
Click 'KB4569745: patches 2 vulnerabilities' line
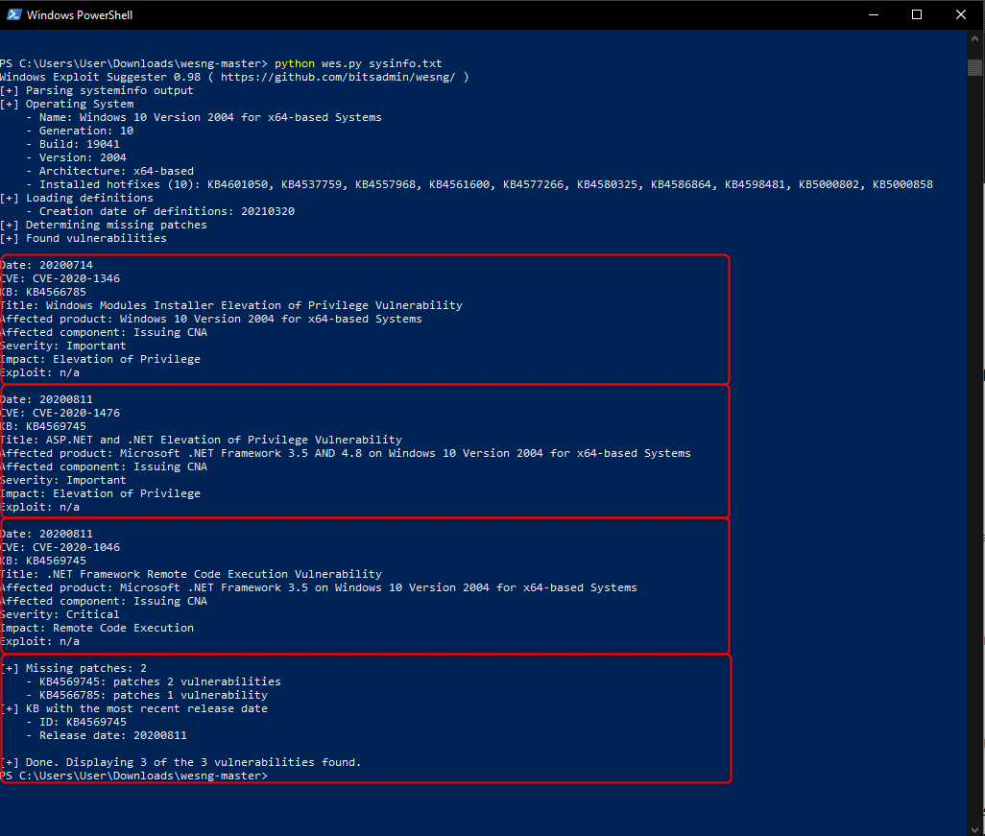coord(154,682)
